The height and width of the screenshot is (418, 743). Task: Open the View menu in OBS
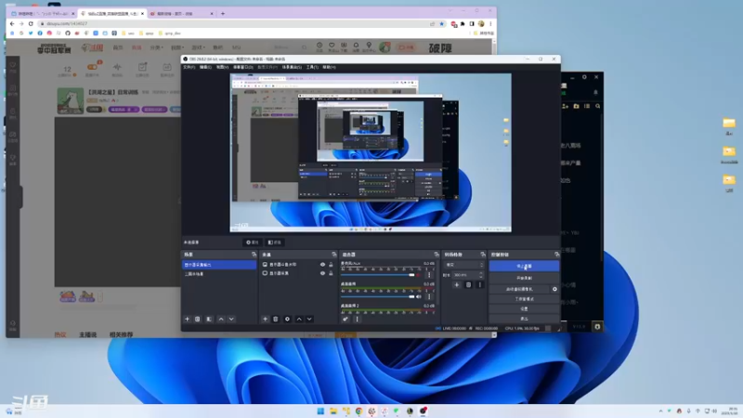pyautogui.click(x=222, y=67)
